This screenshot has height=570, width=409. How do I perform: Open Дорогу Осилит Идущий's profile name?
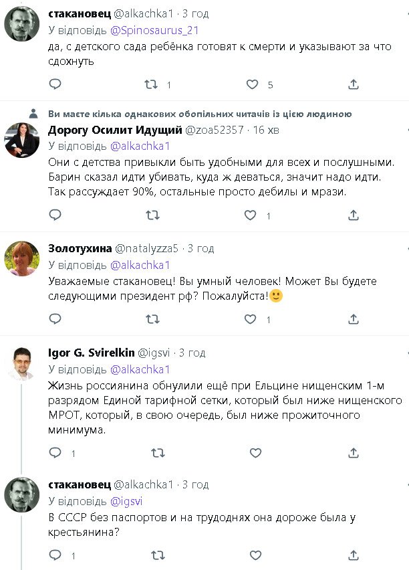[115, 129]
